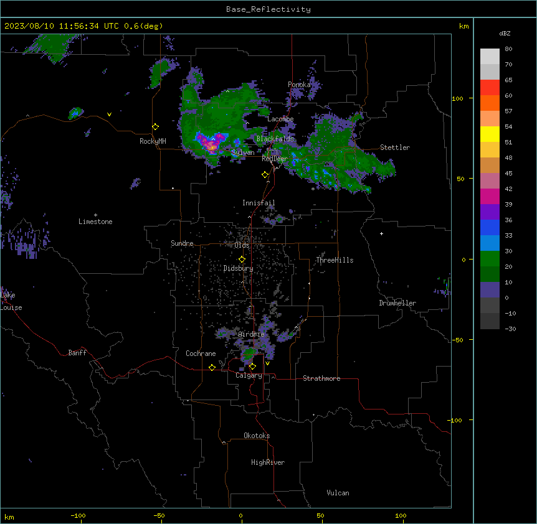Image resolution: width=537 pixels, height=524 pixels.
Task: Click the Sundre town label
Action: click(x=182, y=243)
